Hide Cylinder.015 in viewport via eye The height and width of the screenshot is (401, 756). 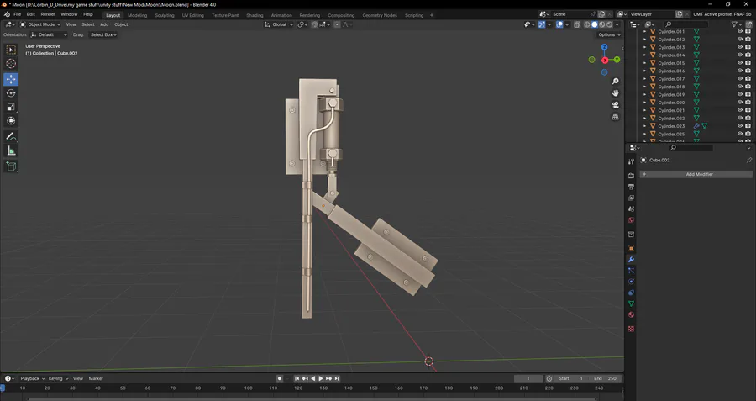pos(740,63)
